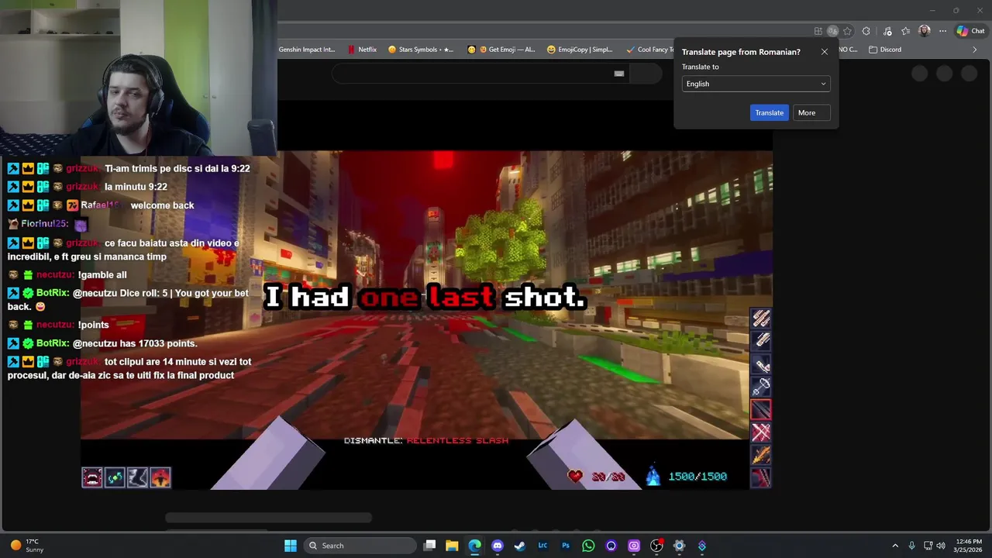Open Get Emoji bookmark

[x=501, y=50]
